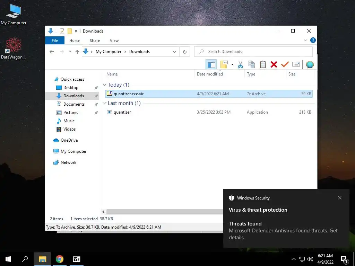Click the Paste clipboard icon
Viewport: 355px width, 266px height.
(262, 64)
